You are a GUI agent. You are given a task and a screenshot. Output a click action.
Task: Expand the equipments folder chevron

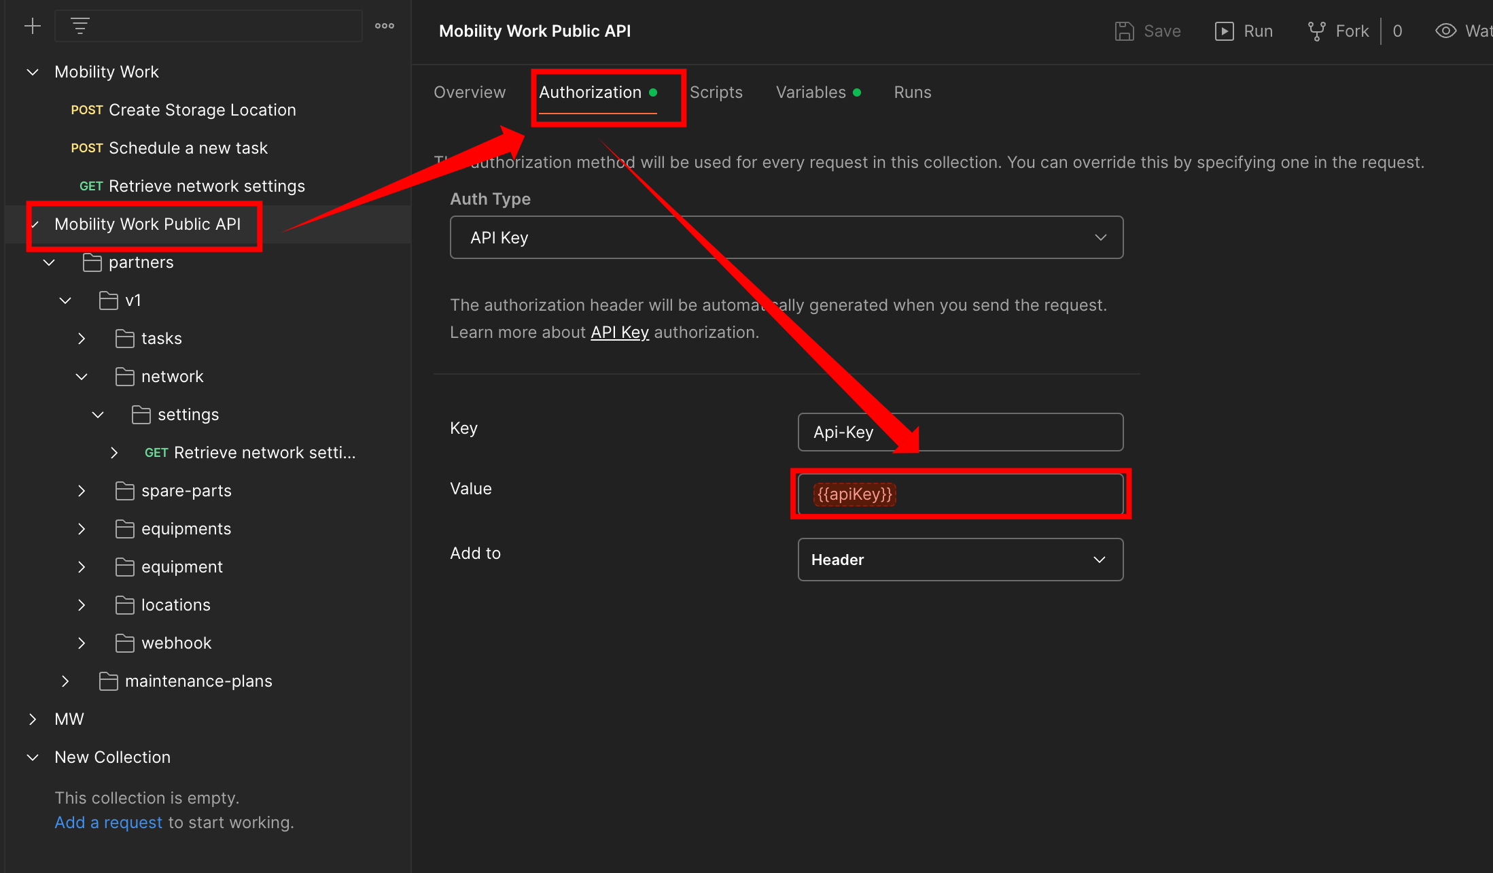click(82, 529)
